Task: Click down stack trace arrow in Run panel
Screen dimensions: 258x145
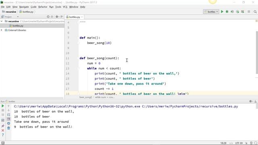Action: (x=8, y=110)
